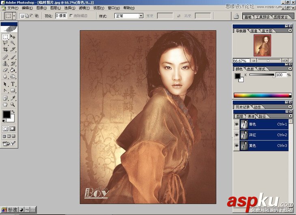
Task: Select the Notes tool
Action: (x=5, y=98)
